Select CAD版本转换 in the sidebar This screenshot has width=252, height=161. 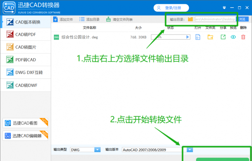click(x=26, y=22)
